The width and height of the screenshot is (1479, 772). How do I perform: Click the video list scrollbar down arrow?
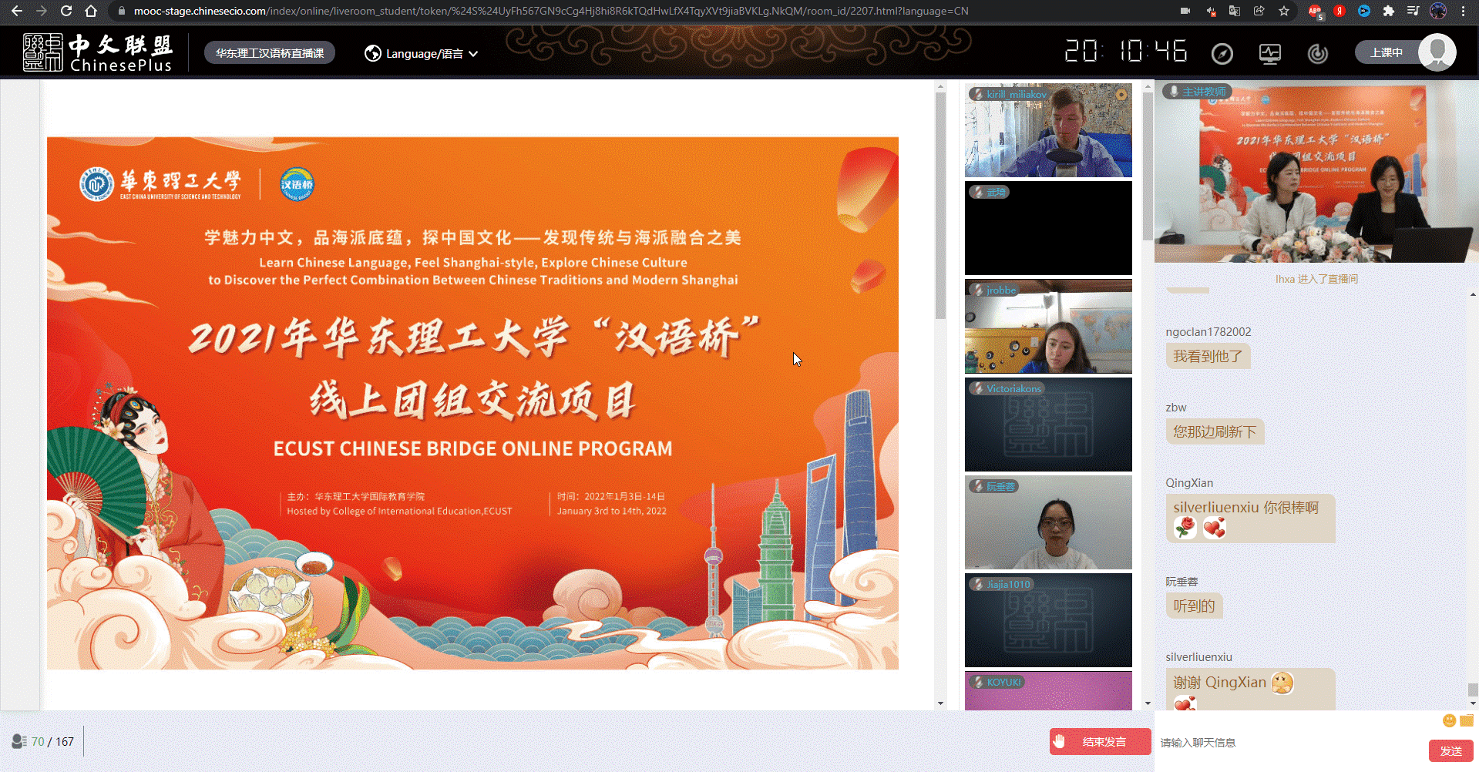[1148, 703]
